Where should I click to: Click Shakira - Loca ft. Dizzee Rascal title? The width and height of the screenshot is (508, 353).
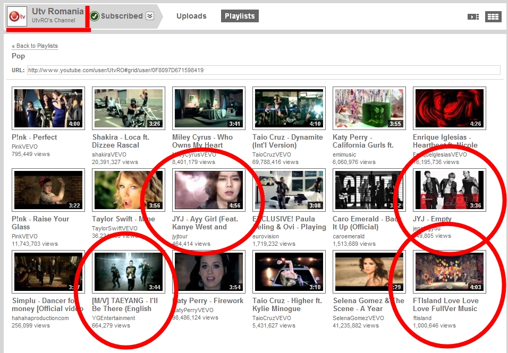coord(121,141)
